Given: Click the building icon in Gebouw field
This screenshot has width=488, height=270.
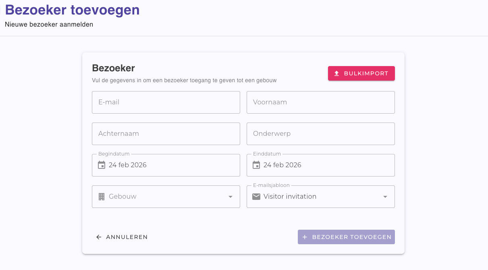Looking at the screenshot, I should pyautogui.click(x=102, y=197).
